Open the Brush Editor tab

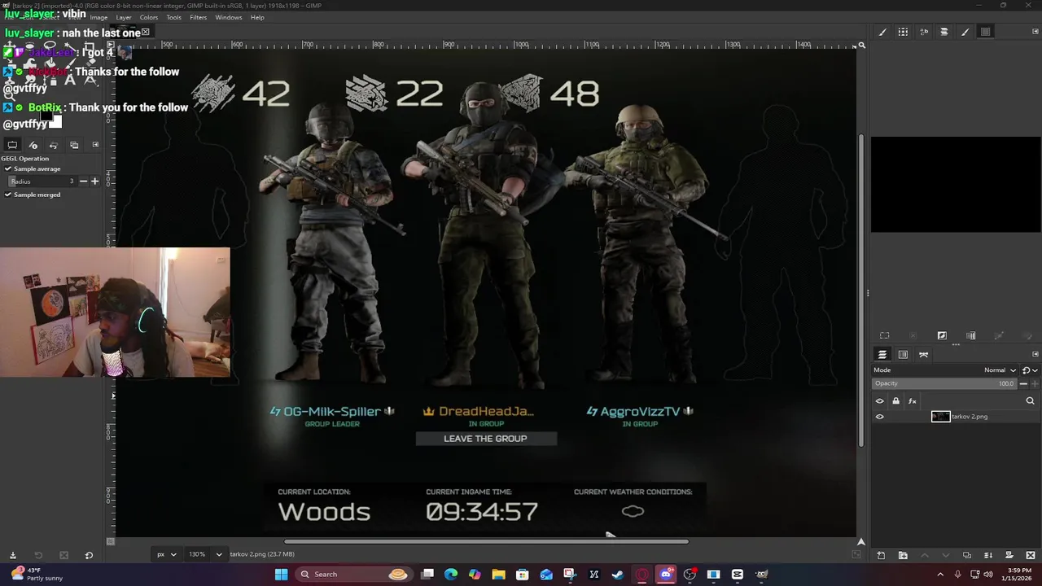click(965, 32)
